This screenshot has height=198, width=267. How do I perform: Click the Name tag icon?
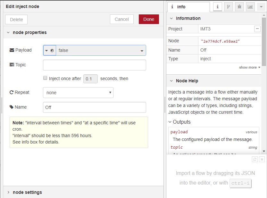(x=12, y=107)
